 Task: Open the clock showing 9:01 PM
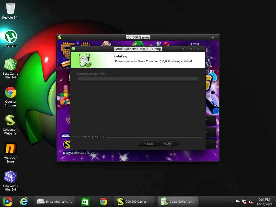coord(264,202)
